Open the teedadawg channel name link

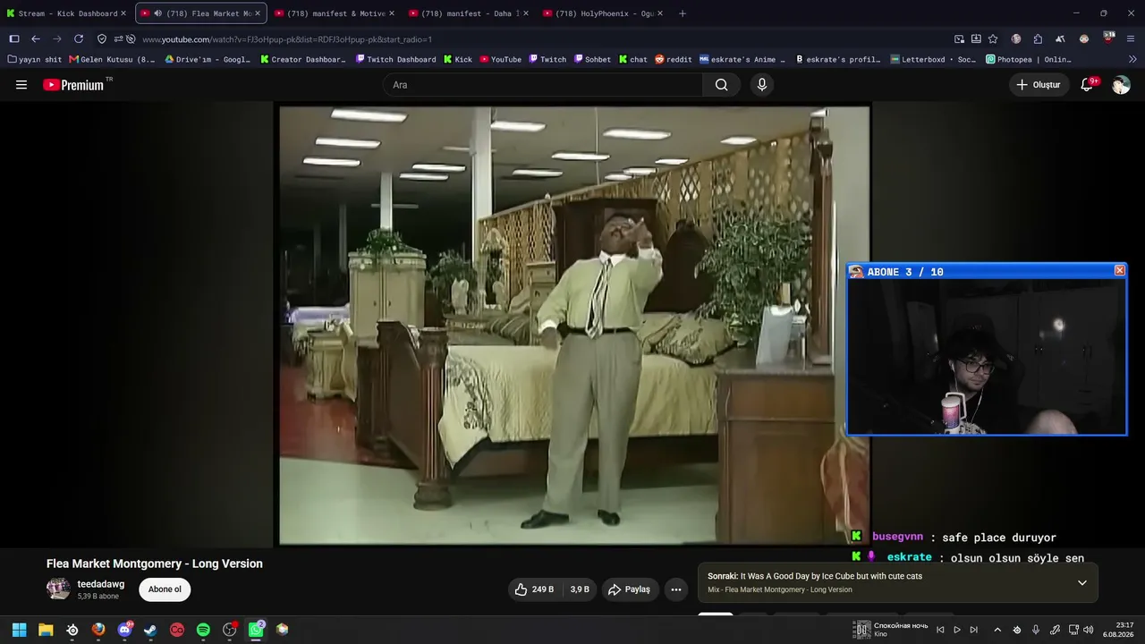[x=101, y=584]
